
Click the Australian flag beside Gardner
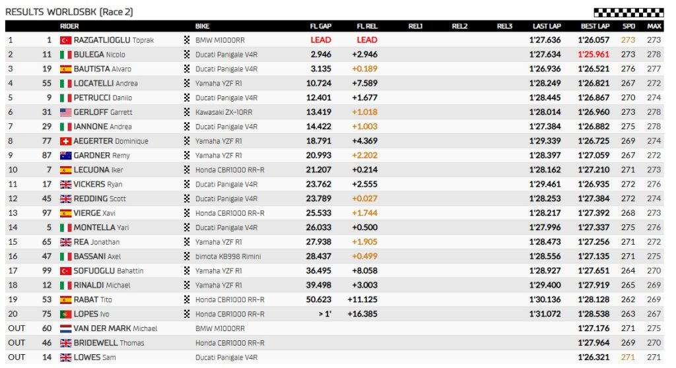65,156
